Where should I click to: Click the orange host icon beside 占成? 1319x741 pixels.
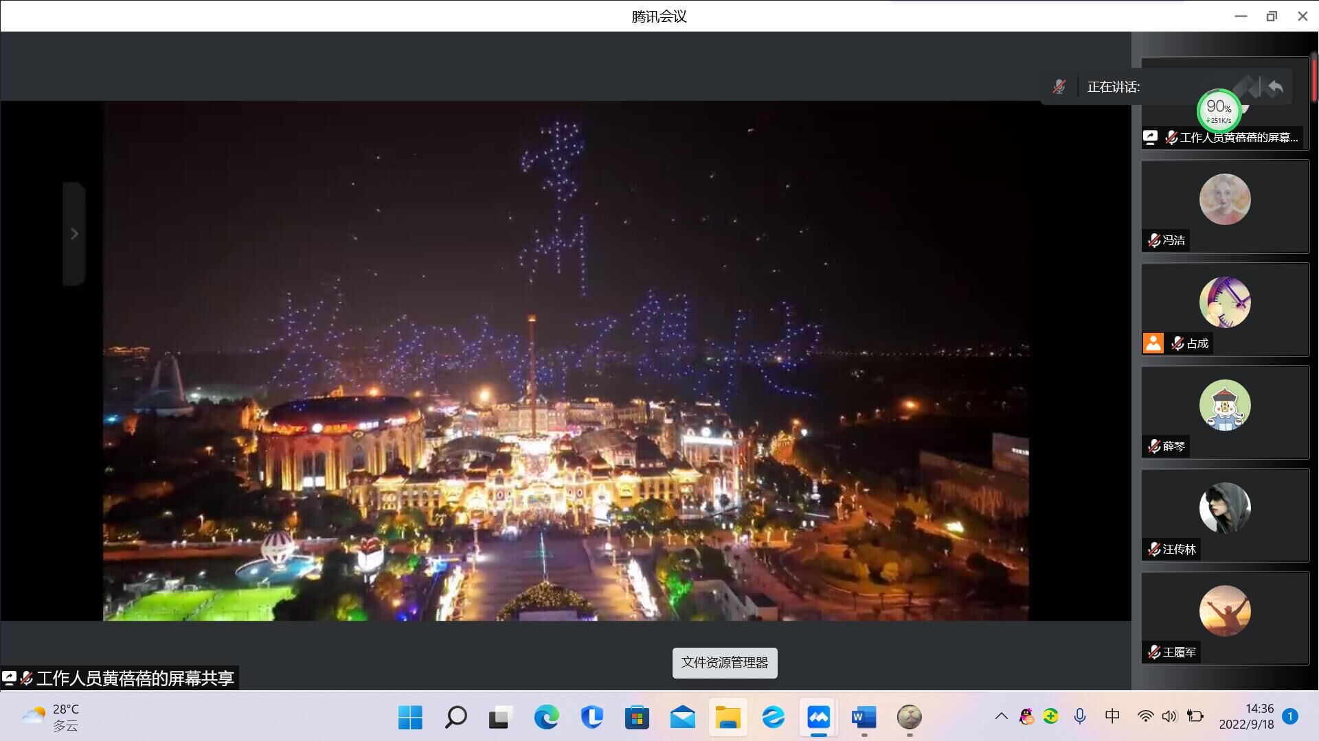pos(1153,343)
